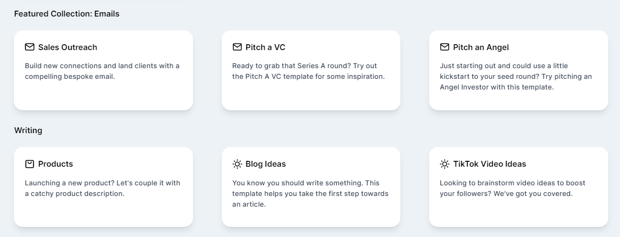Open the Blog Ideas title
The image size is (620, 237).
[266, 164]
